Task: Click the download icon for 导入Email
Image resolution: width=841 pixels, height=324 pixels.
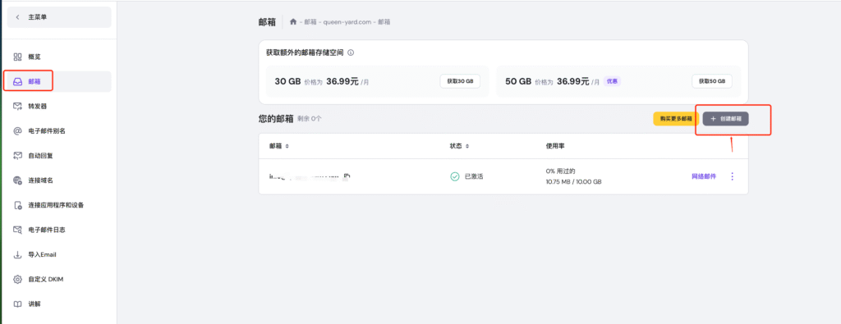Action: (x=18, y=254)
